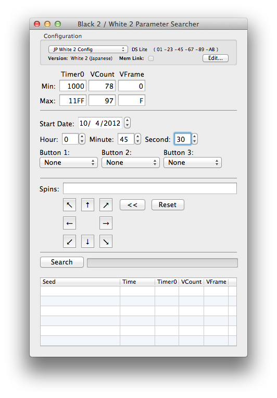Viewport: 277px width, 398px height.
Task: Open the JP White 2 Config dropdown
Action: point(87,49)
